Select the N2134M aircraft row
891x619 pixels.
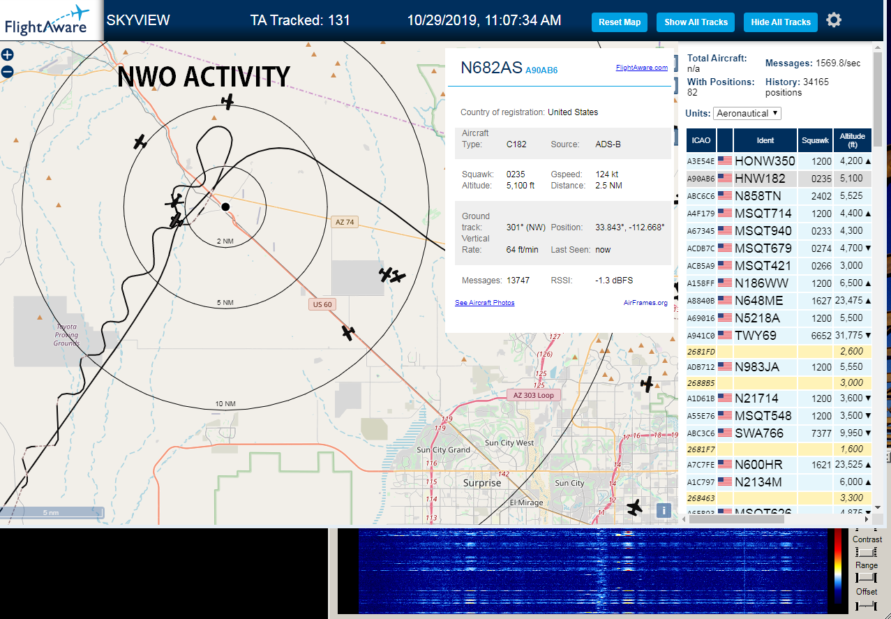779,482
